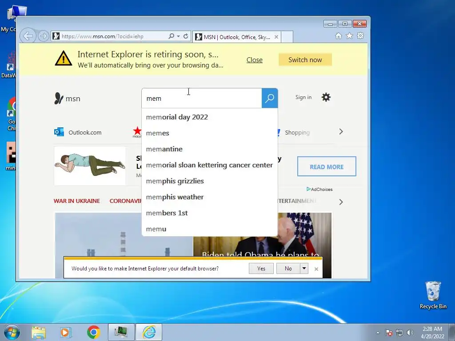Open the CORONAVIRUS news category

point(125,201)
